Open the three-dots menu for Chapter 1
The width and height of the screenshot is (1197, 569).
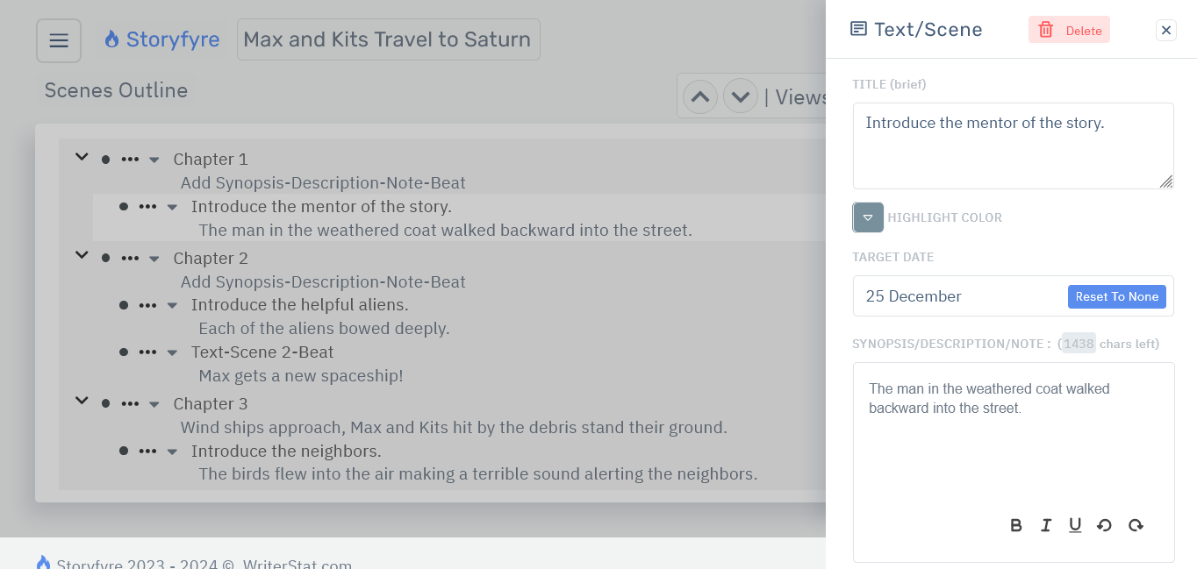(130, 160)
